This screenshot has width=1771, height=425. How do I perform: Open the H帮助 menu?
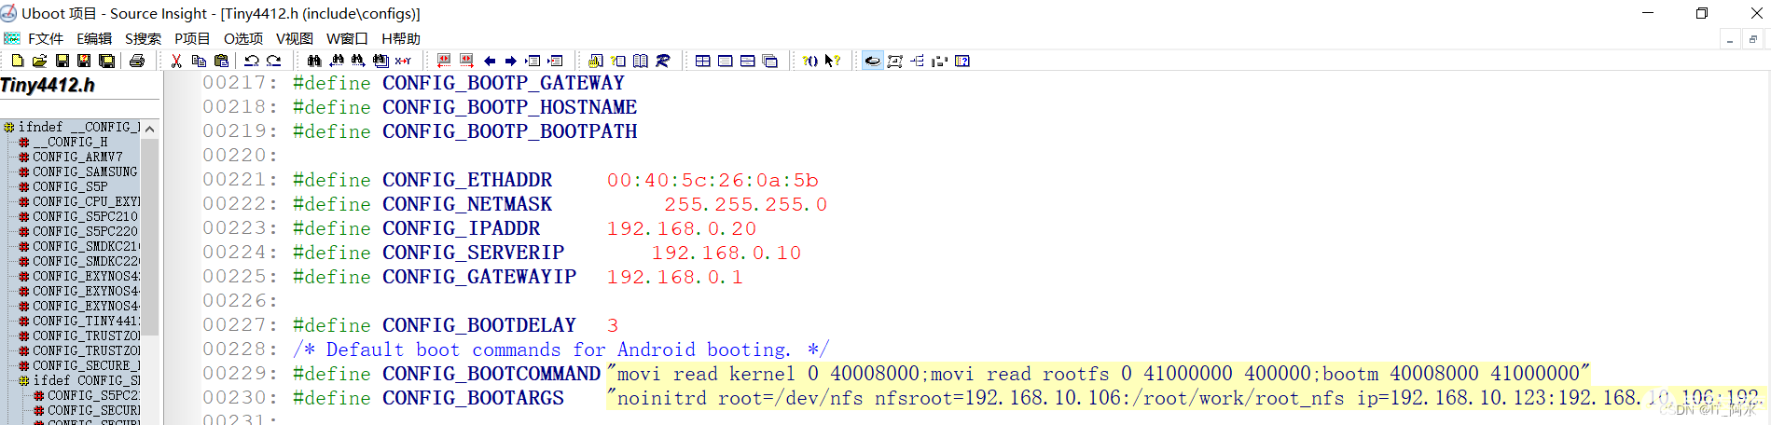(401, 38)
